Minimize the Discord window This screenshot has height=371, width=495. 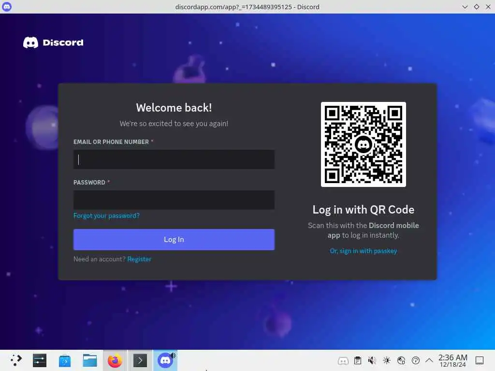[465, 7]
